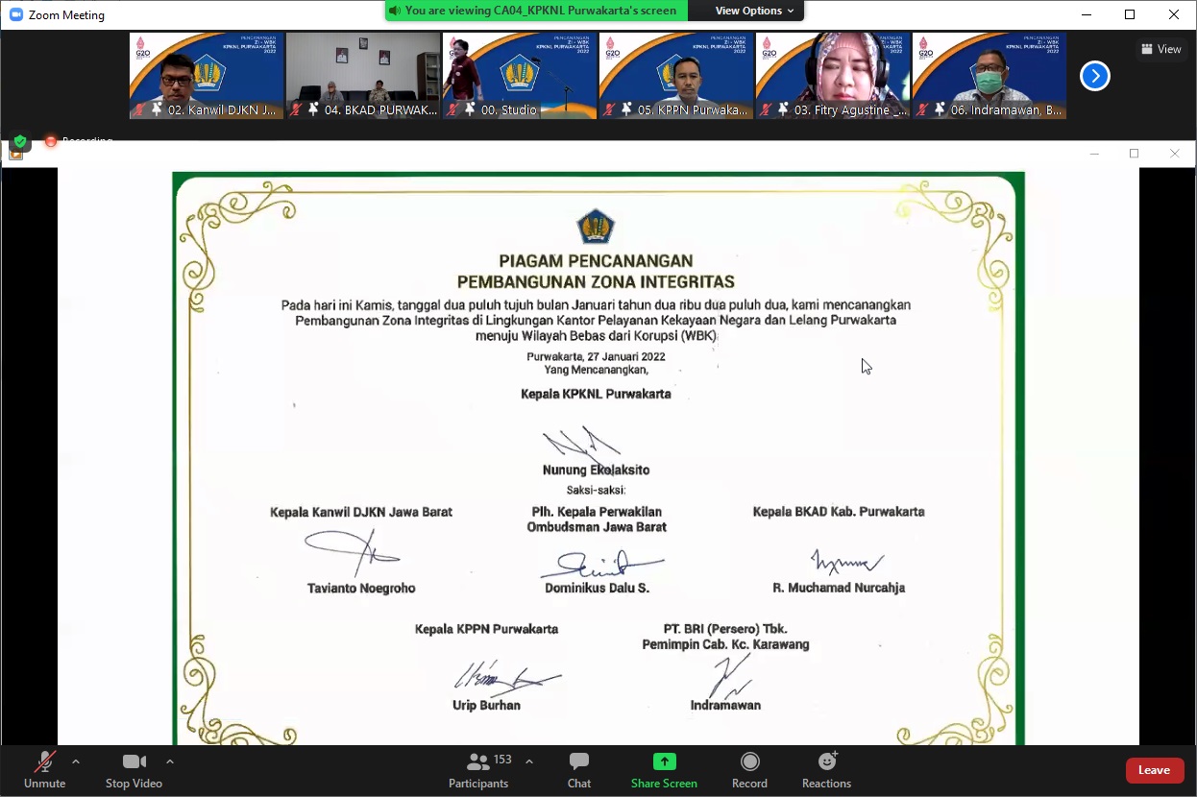This screenshot has width=1197, height=797.
Task: Expand the View Options dropdown
Action: coord(754,11)
